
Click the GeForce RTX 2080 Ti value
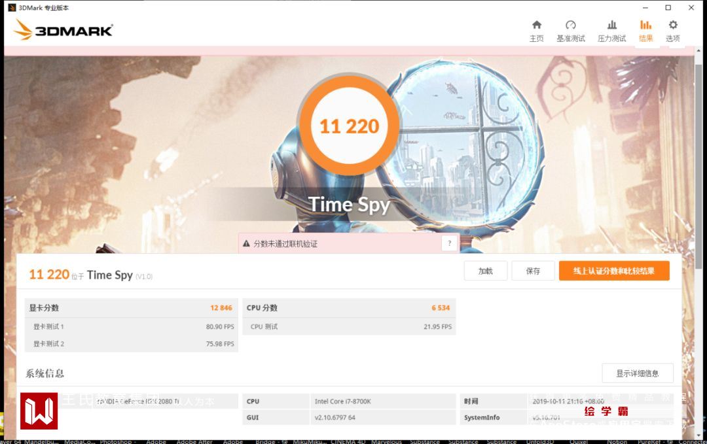point(138,401)
